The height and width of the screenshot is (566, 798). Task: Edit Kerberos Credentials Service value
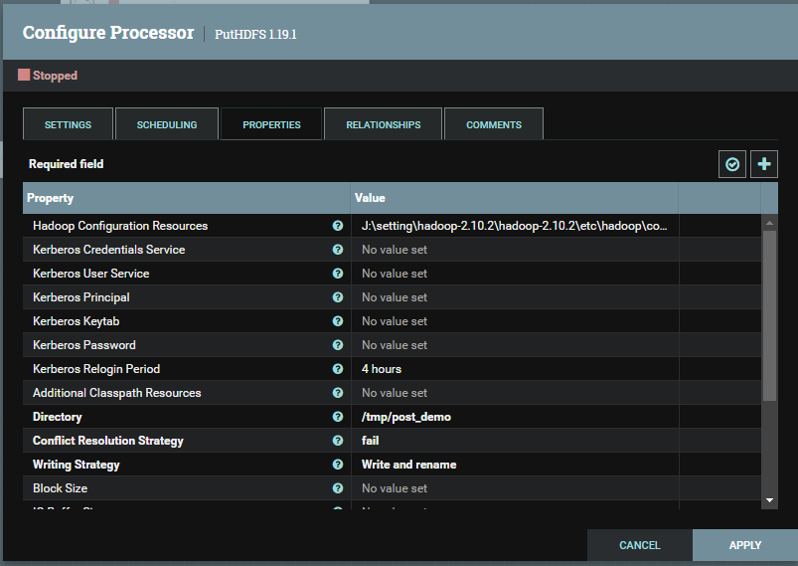point(515,250)
